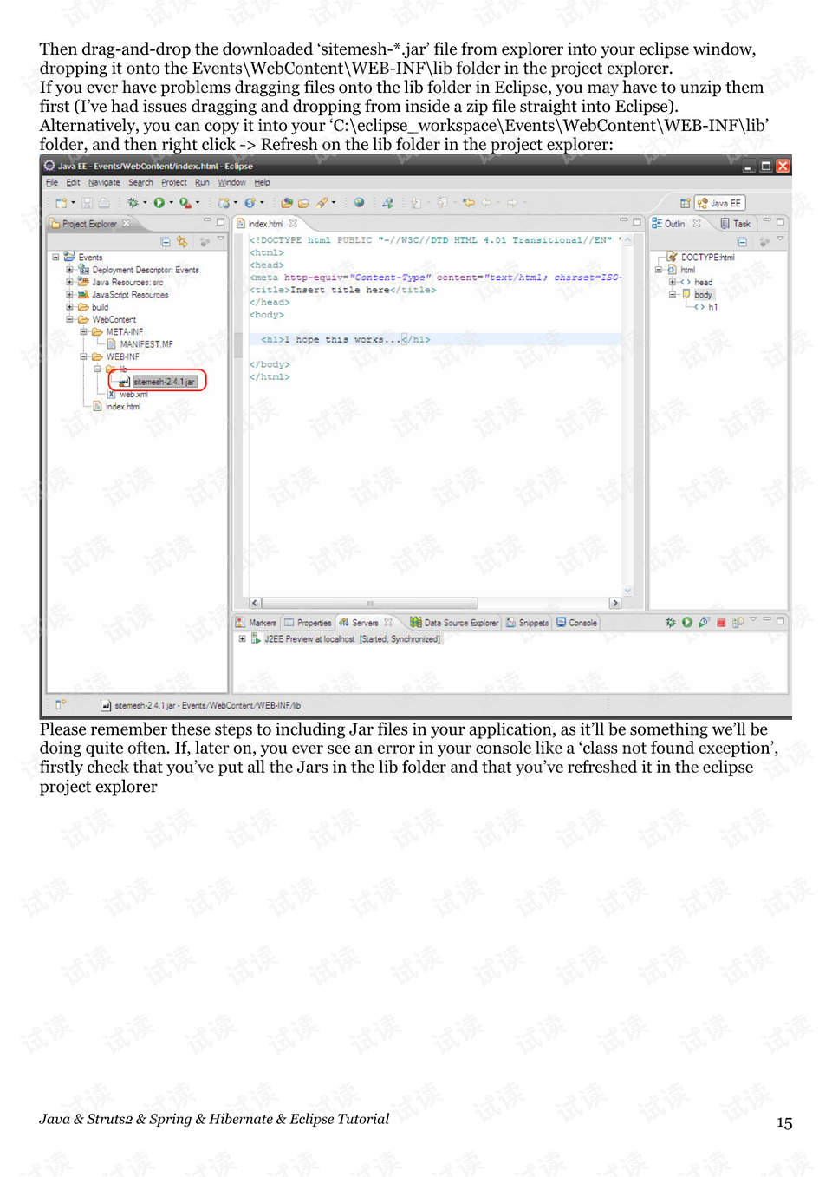This screenshot has height=1177, width=832.
Task: Click the Print toolbar icon
Action: 104,203
